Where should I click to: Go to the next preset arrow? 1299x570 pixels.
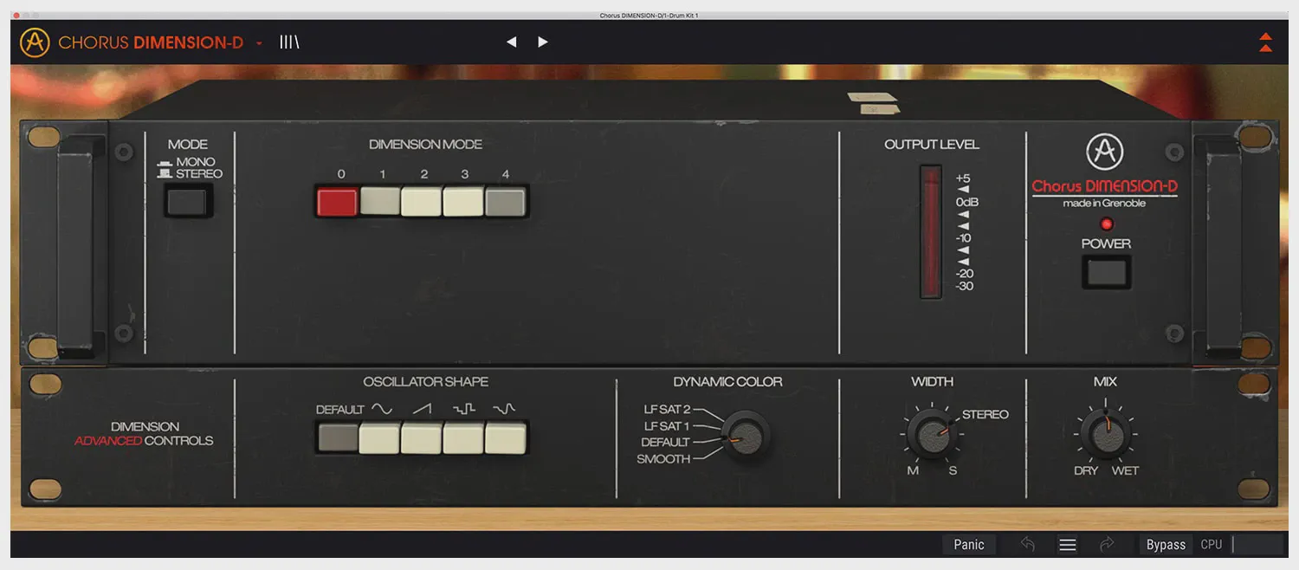(542, 42)
